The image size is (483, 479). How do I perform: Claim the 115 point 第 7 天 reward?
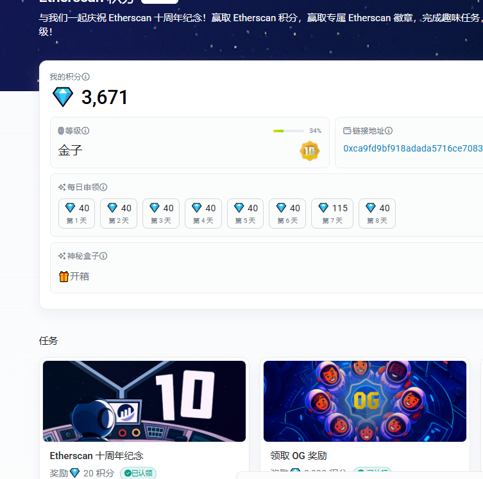tap(332, 213)
